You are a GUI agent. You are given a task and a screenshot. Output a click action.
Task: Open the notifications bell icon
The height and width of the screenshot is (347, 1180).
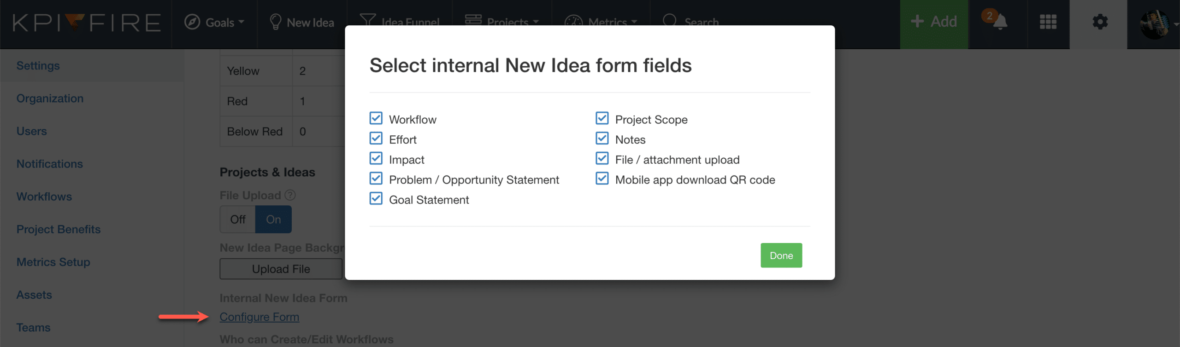coord(999,21)
